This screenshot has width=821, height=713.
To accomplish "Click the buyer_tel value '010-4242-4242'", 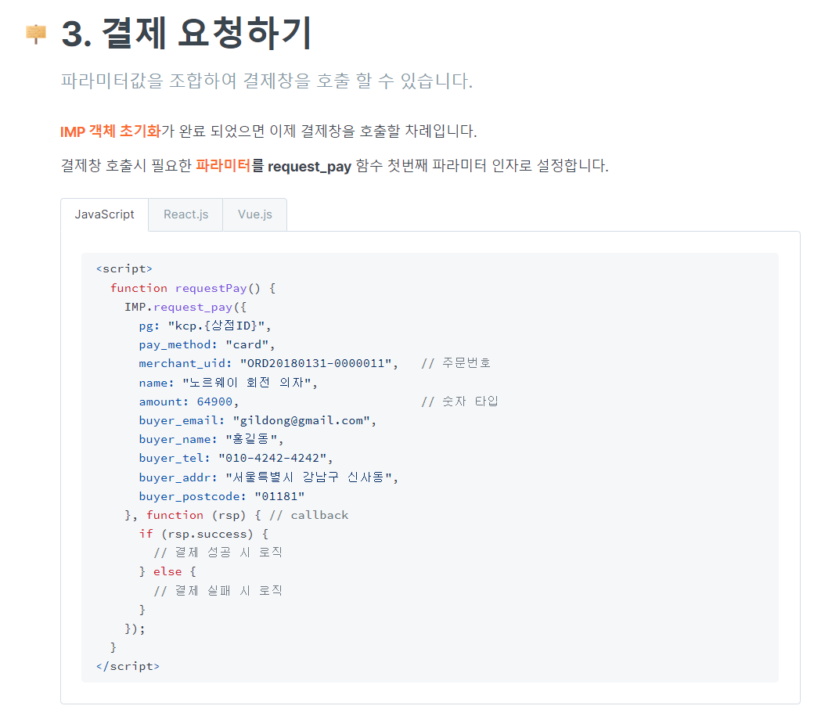I will coord(272,458).
